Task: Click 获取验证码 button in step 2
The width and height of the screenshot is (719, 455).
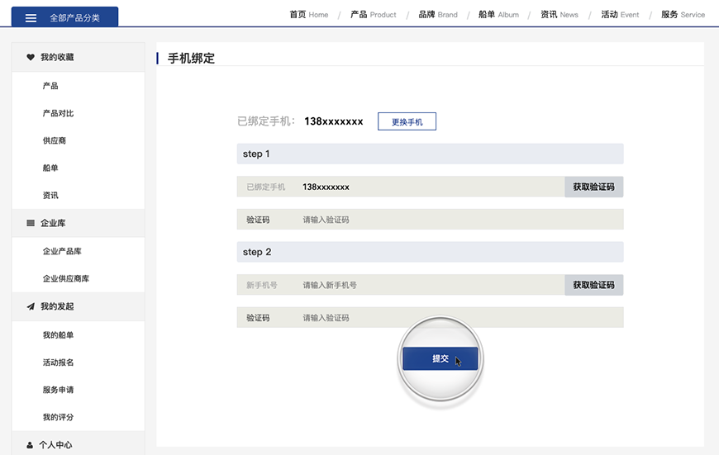Action: pos(593,285)
